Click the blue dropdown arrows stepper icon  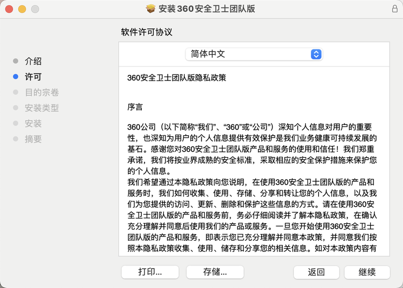[316, 54]
